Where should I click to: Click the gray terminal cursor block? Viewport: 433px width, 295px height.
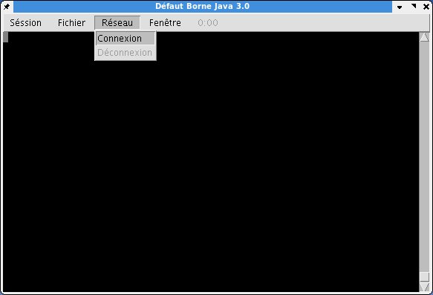6,37
